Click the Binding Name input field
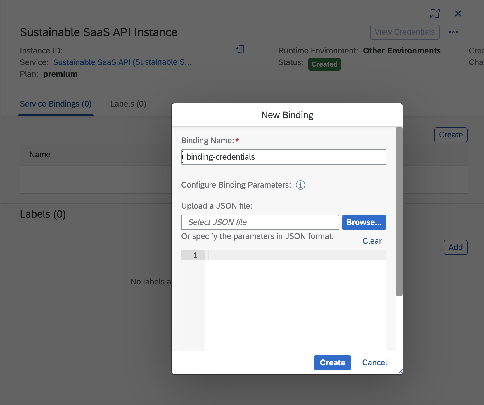484x405 pixels. 284,157
